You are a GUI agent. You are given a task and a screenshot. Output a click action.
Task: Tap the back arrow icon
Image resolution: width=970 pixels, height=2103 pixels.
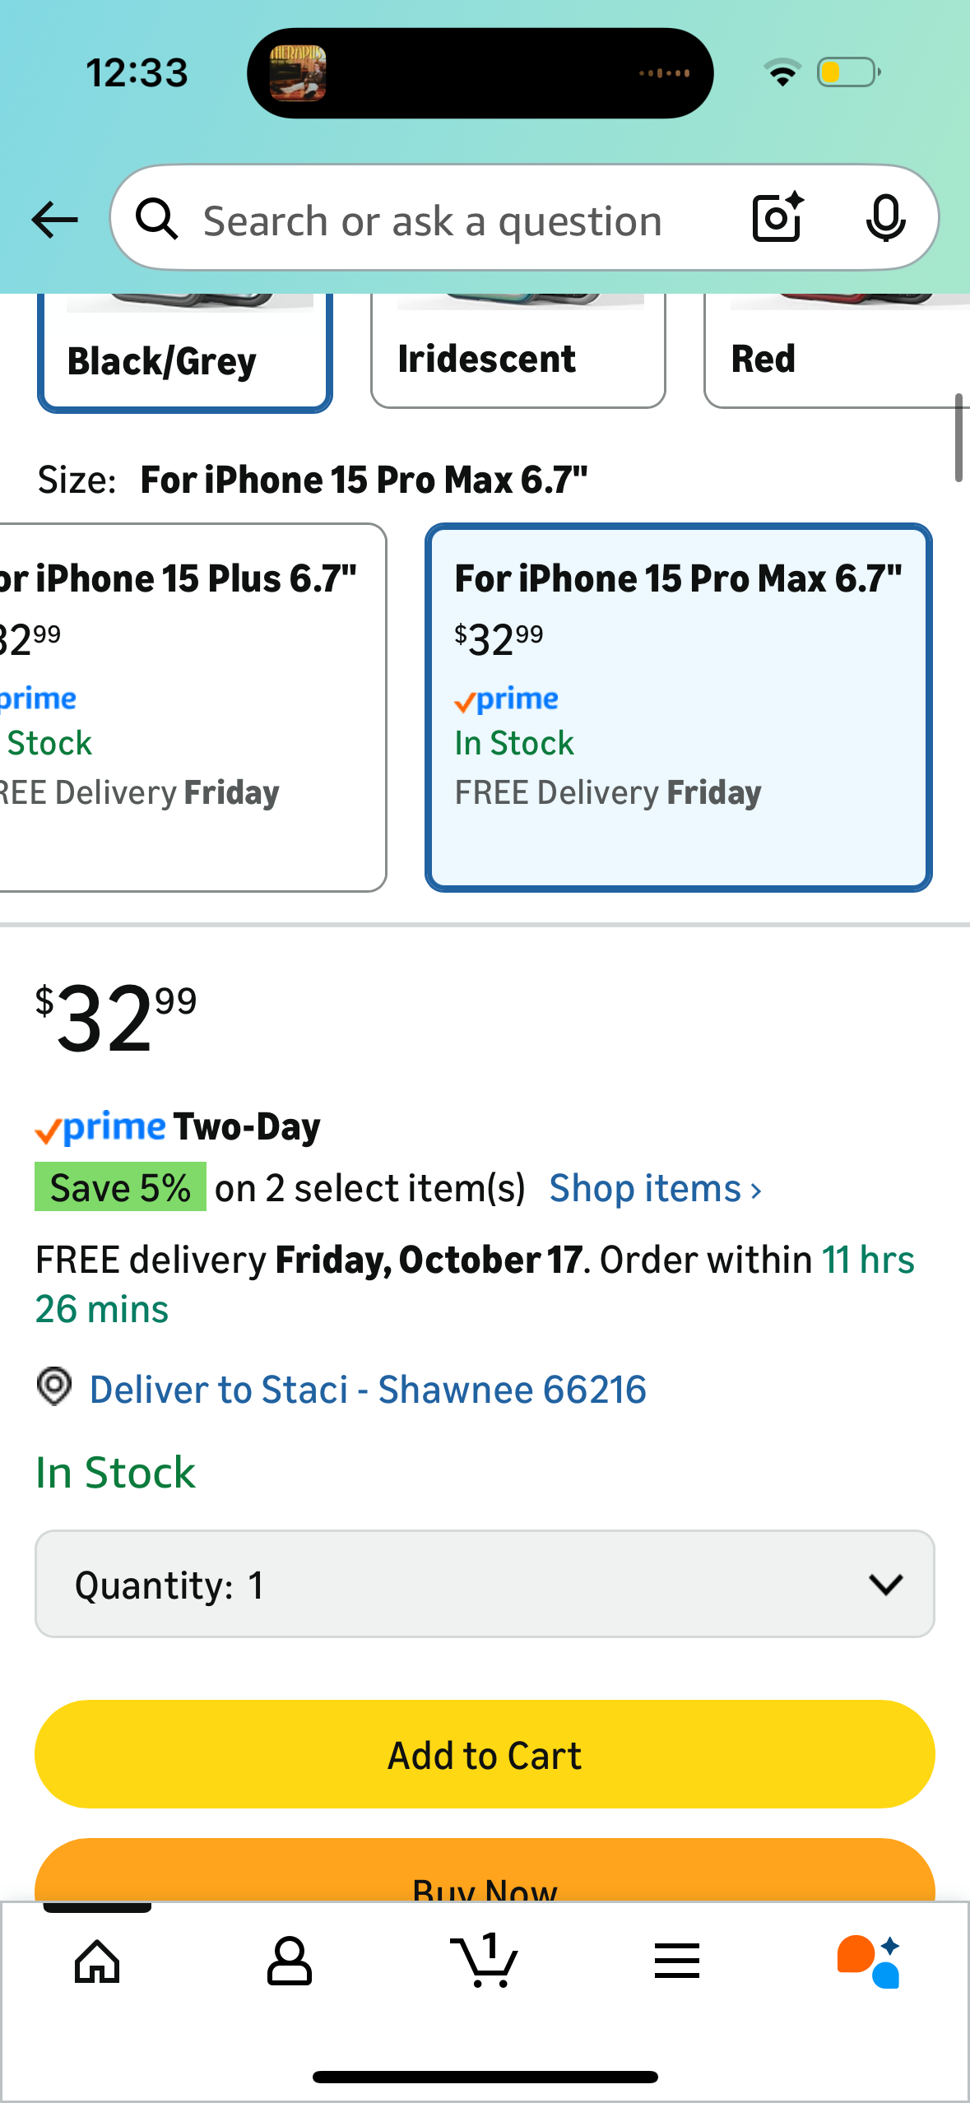click(x=54, y=220)
